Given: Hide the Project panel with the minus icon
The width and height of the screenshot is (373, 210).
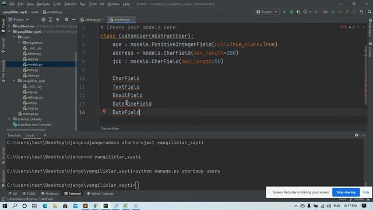Looking at the screenshot, I should point(74,19).
